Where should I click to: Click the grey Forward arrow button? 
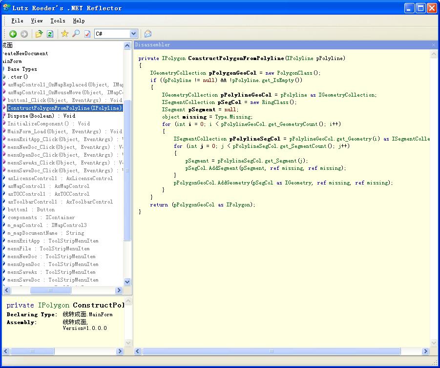pos(24,34)
